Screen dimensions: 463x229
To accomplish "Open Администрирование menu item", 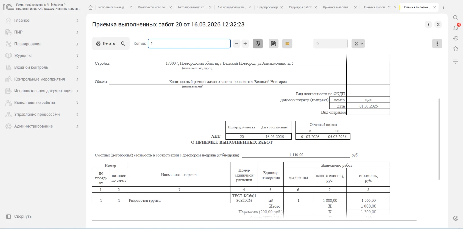I will pos(42,126).
